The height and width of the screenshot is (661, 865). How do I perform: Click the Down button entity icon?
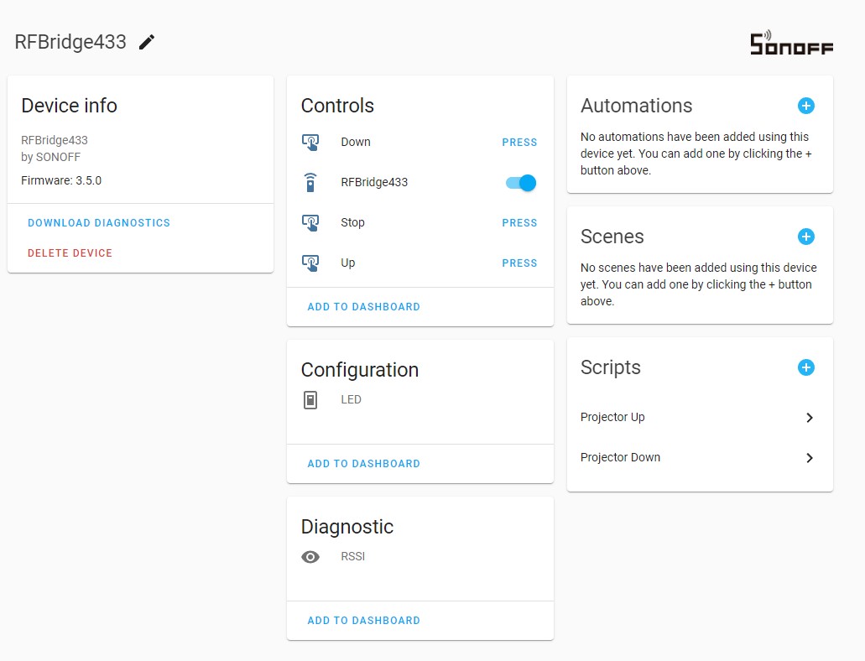310,143
